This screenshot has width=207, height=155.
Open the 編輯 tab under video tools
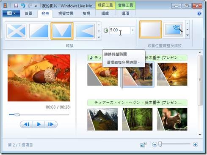click(x=105, y=14)
